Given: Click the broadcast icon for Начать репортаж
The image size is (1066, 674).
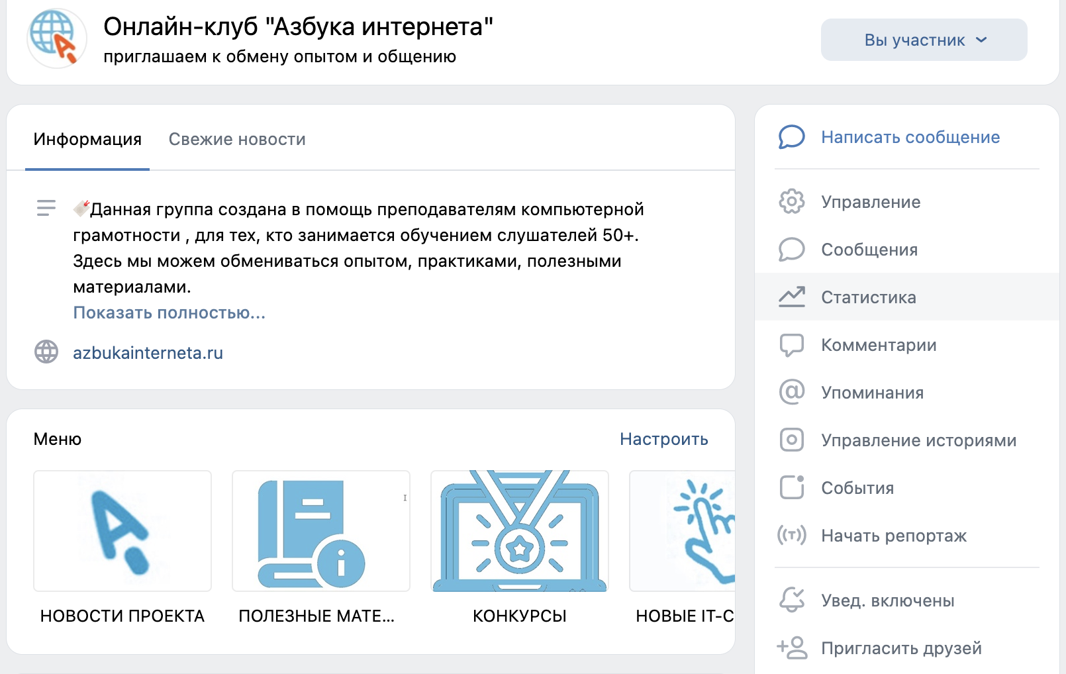Looking at the screenshot, I should pos(791,535).
